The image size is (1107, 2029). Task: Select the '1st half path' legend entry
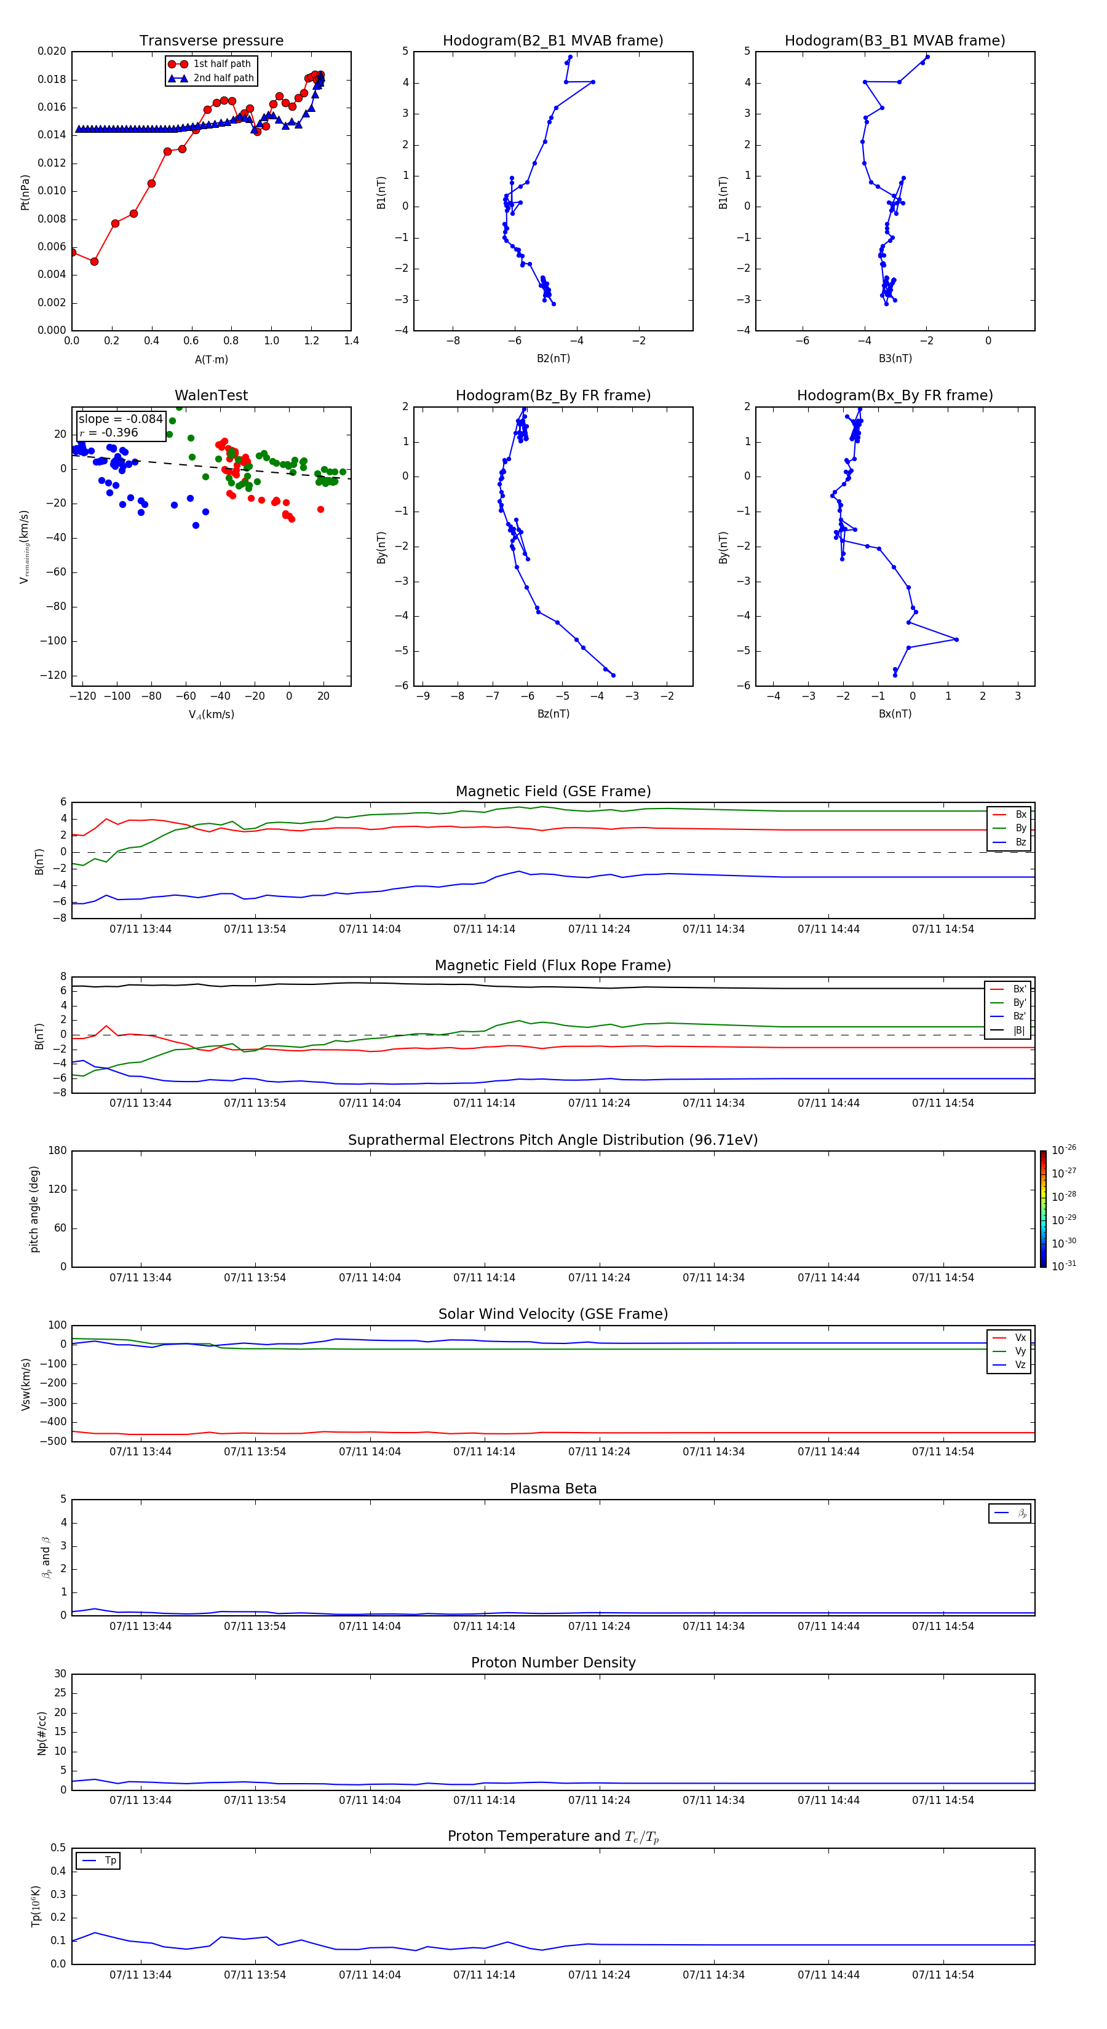tap(210, 64)
